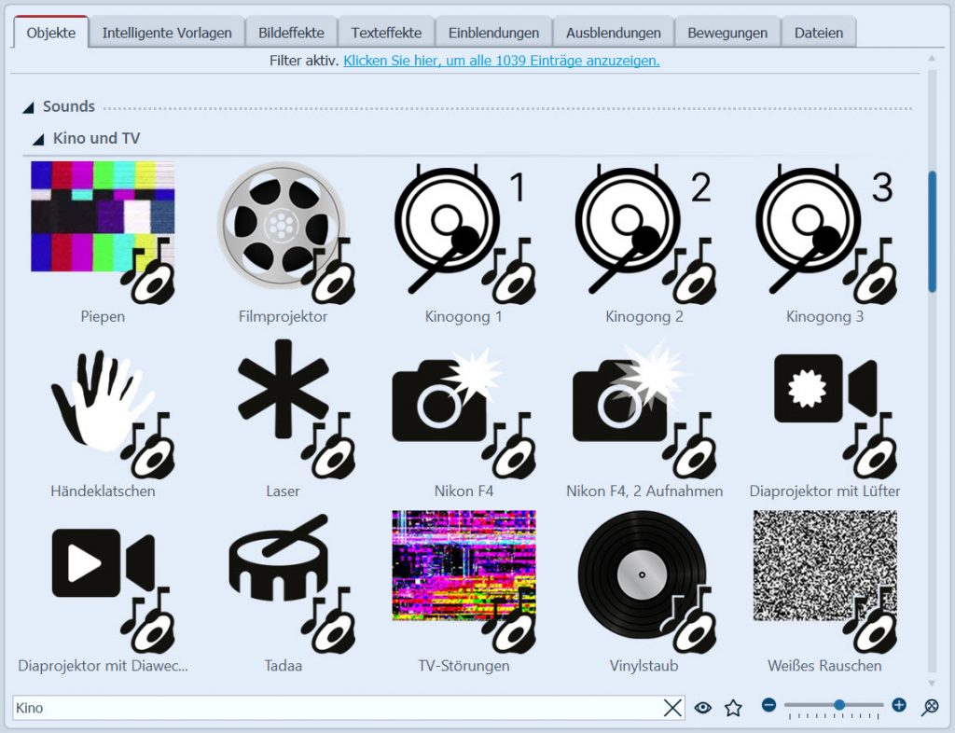
Task: Pick Diaprojektor mit Lüfter sound
Action: pyautogui.click(x=824, y=406)
